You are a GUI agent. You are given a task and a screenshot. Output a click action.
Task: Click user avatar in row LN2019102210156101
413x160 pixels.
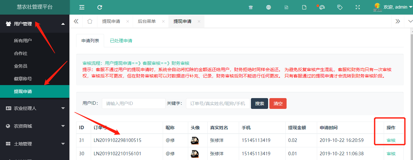tap(195, 154)
